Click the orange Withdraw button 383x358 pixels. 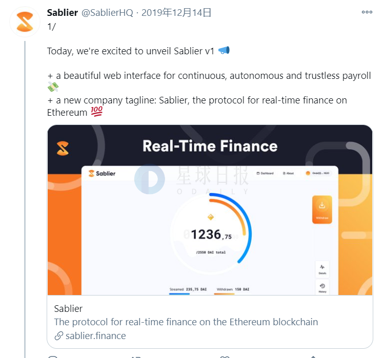tap(322, 209)
